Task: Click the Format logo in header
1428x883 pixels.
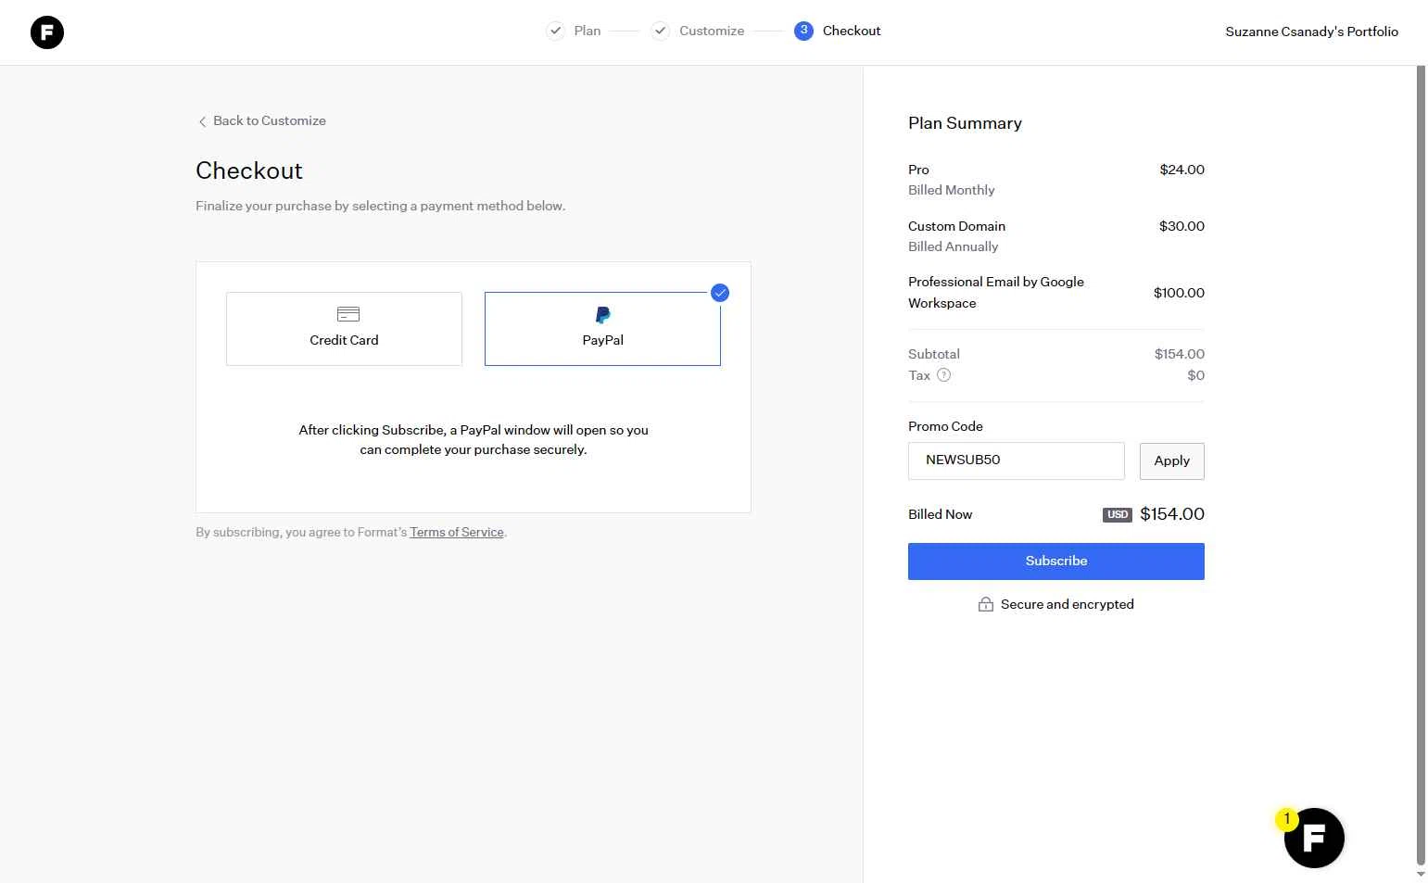Action: click(47, 32)
